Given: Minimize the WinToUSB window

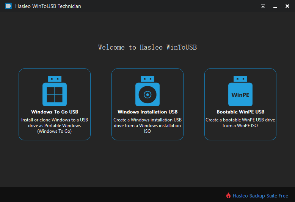Looking at the screenshot, I should tap(275, 6).
